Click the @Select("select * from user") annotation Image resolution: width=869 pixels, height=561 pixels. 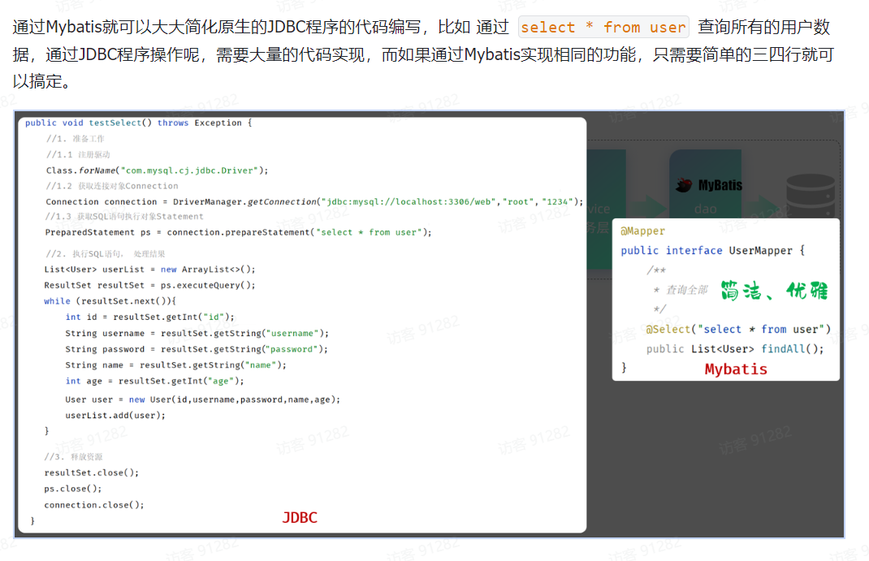[x=739, y=330]
